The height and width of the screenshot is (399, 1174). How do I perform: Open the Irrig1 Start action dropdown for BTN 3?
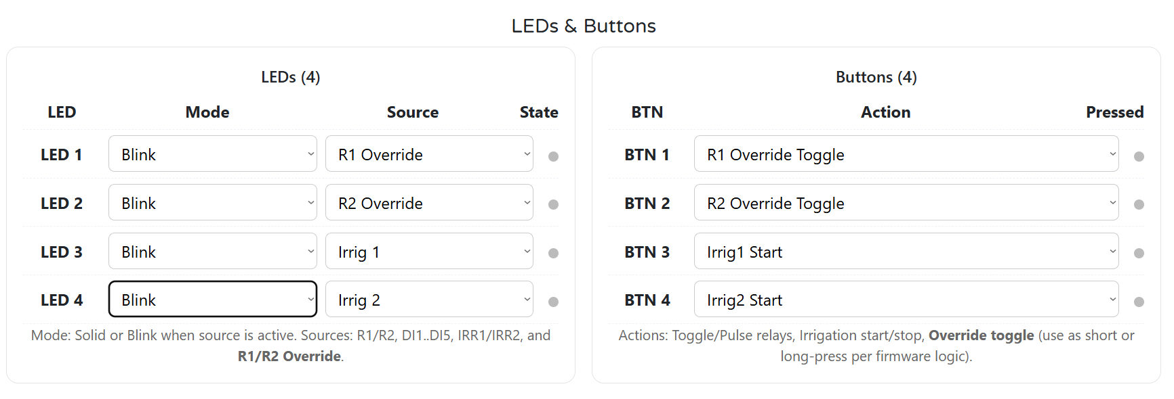[x=906, y=251]
